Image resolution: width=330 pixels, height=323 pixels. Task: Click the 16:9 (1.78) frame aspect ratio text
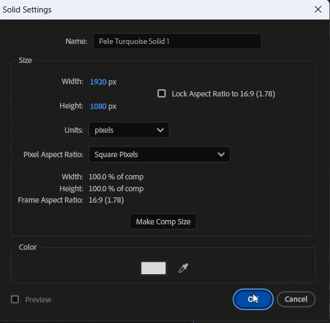click(x=106, y=200)
